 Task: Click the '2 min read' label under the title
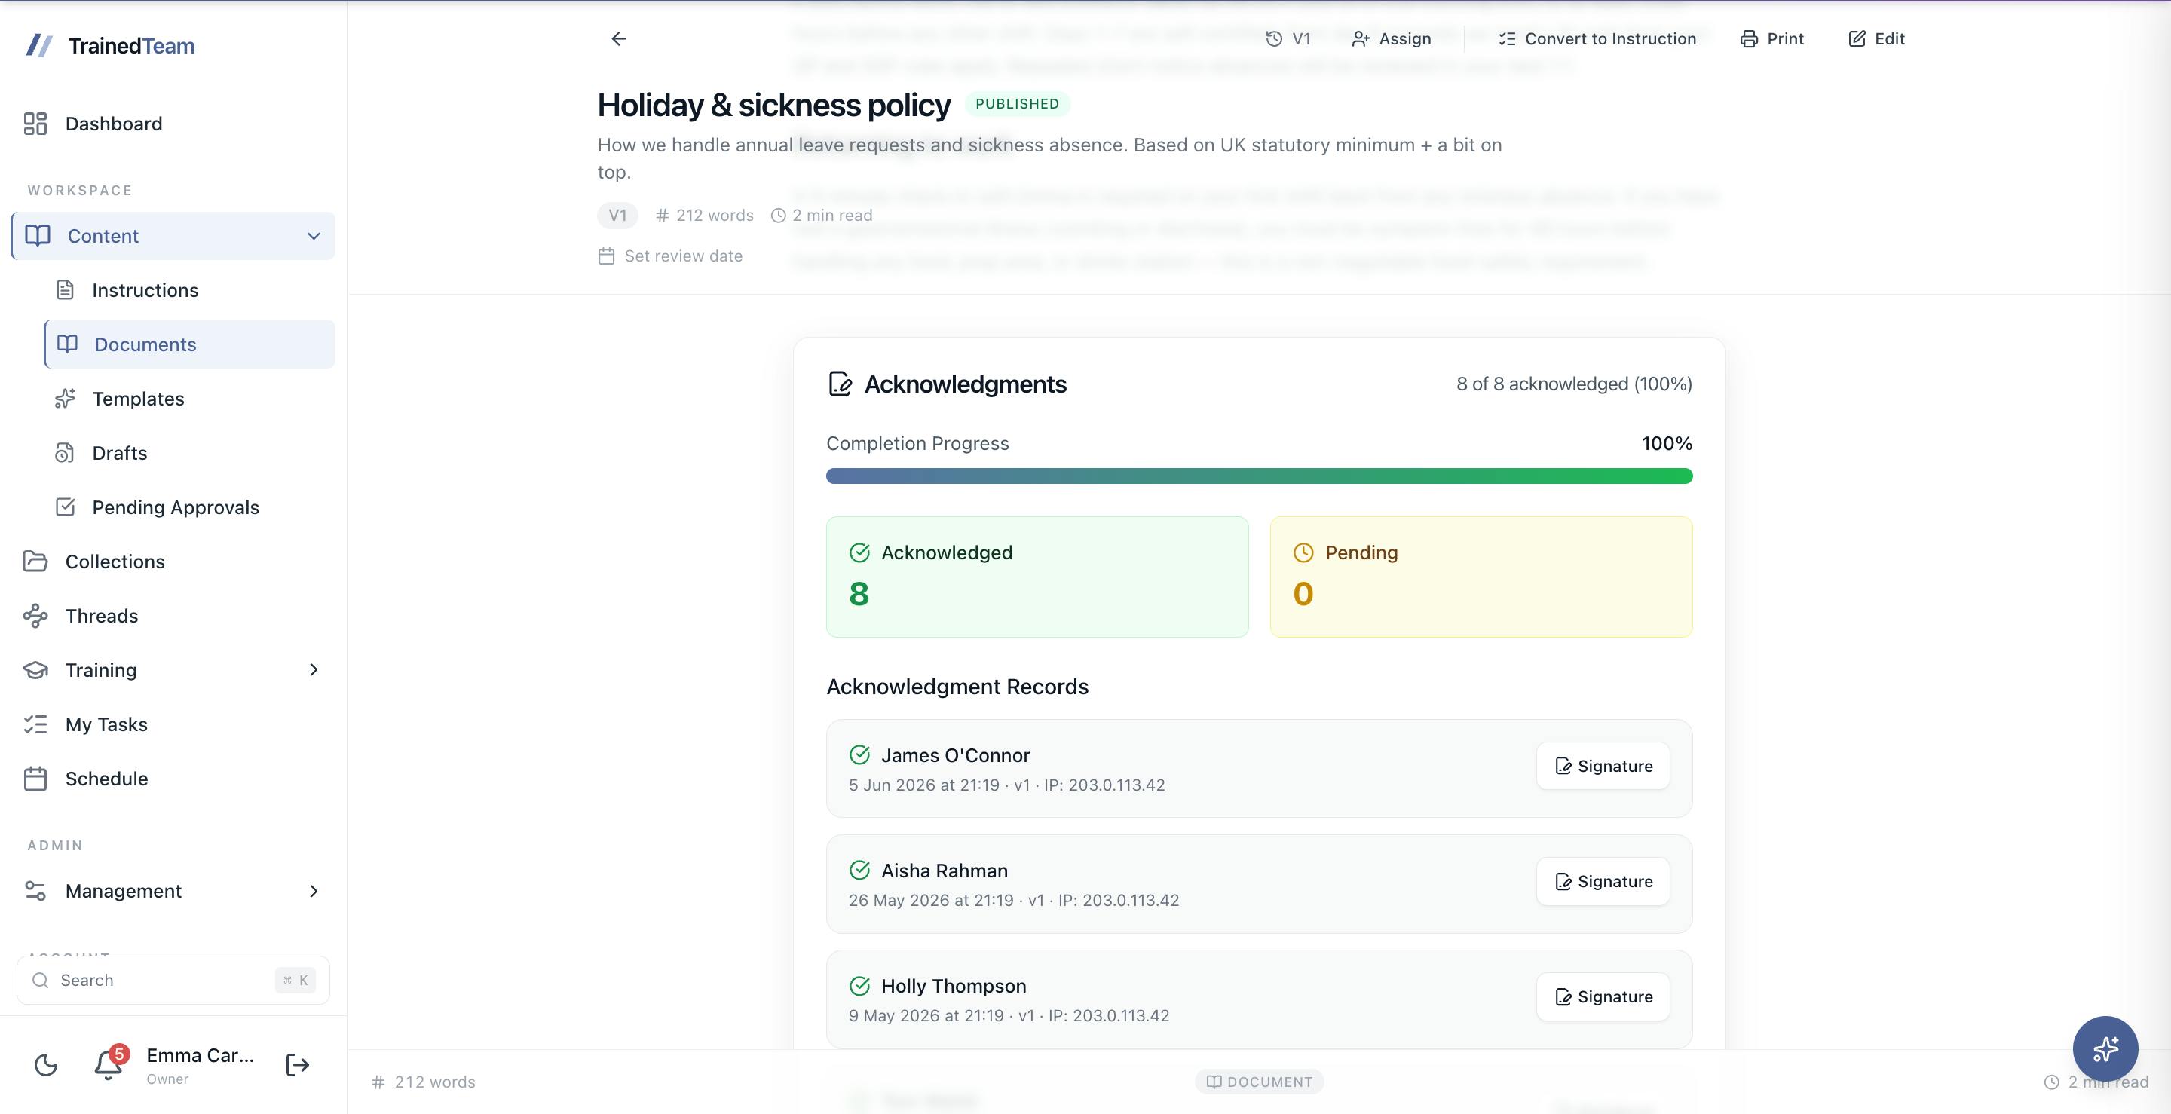822,215
